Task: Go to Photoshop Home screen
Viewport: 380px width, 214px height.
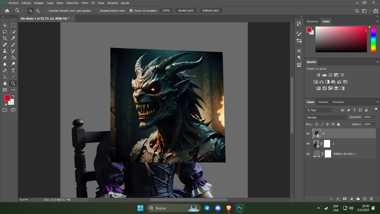Action: point(7,11)
